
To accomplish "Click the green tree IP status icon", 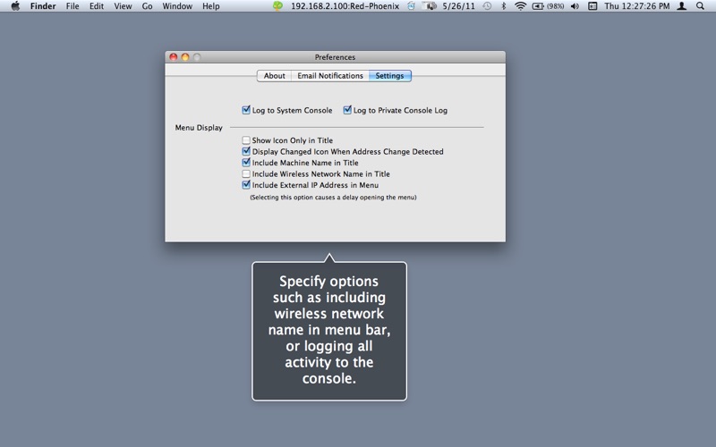I will pos(277,6).
